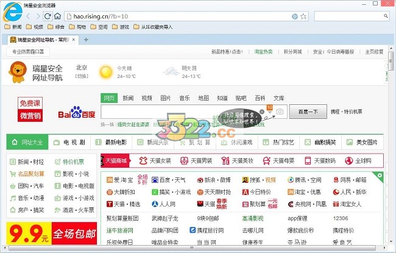The image size is (396, 253).
Task: Dismiss the image search tooltip with its X
Action: [x=262, y=112]
